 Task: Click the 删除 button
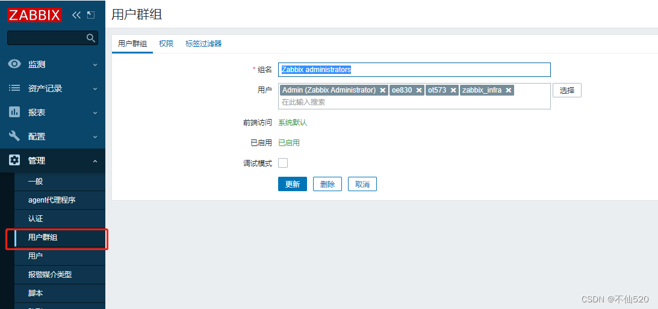pyautogui.click(x=327, y=184)
